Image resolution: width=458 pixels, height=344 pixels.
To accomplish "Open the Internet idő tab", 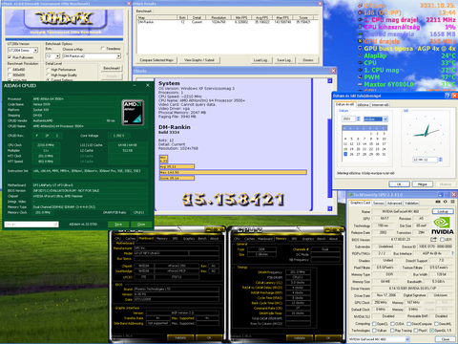I will [380, 104].
